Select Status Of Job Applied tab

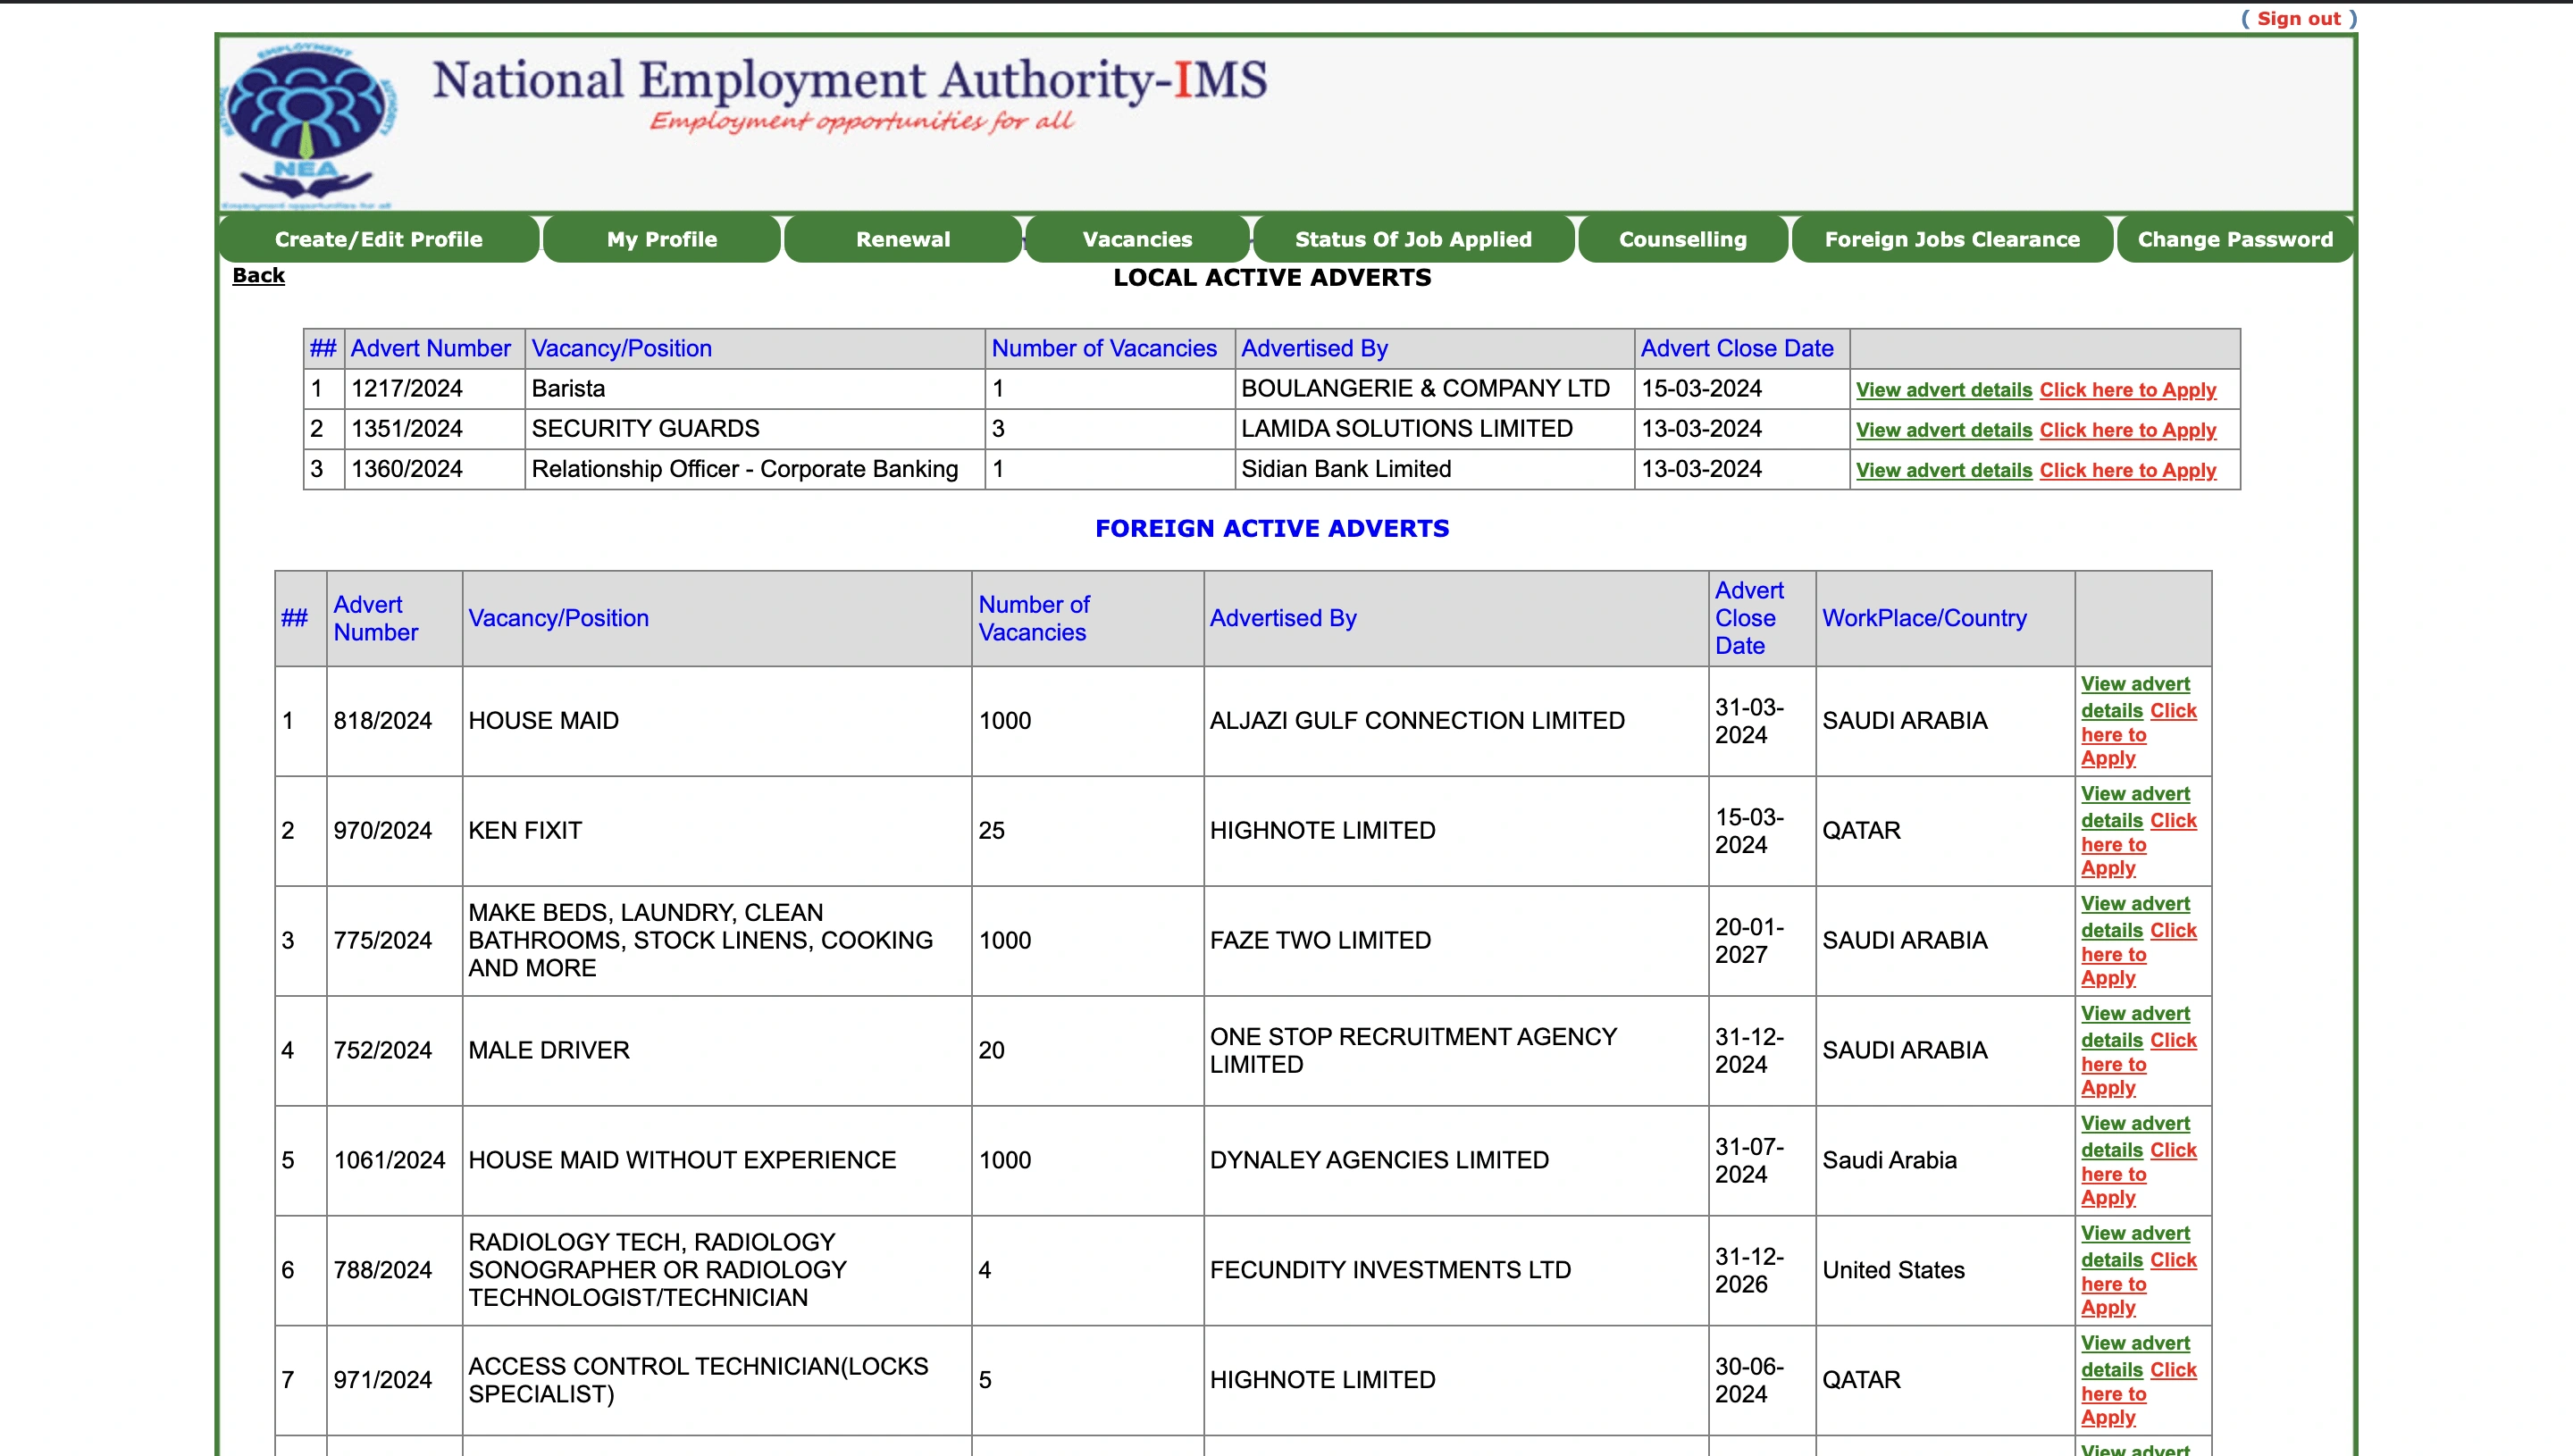1412,238
